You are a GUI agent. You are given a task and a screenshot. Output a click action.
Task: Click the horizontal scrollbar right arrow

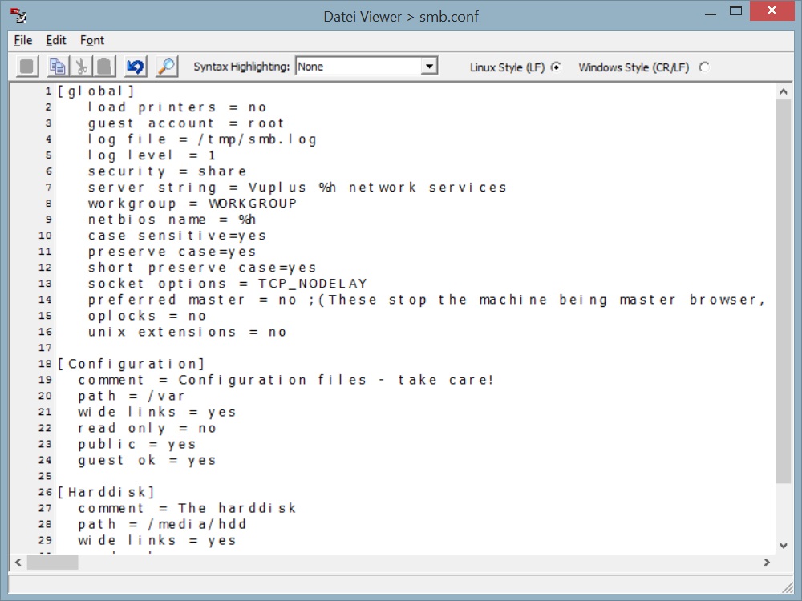point(766,563)
